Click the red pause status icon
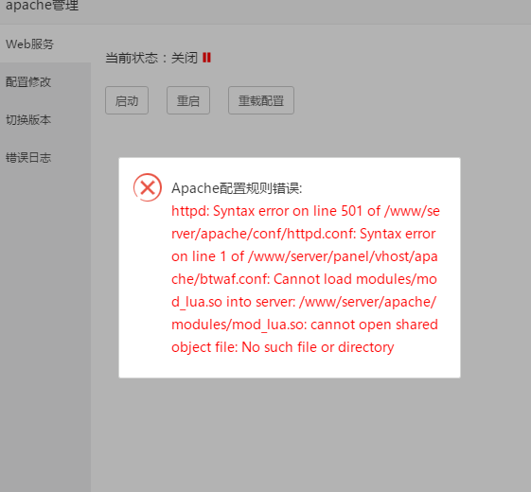The width and height of the screenshot is (531, 492). tap(206, 58)
